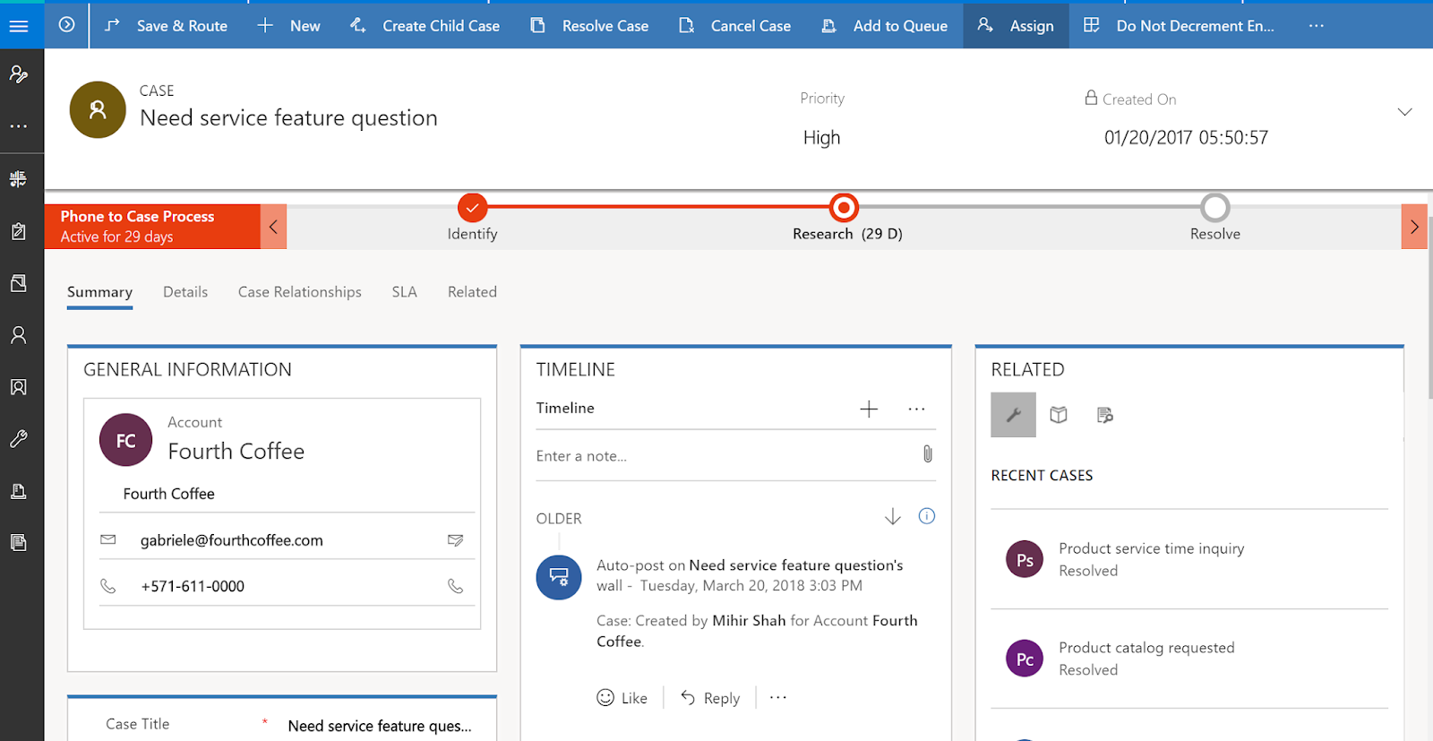Add a new timeline activity with plus icon
The height and width of the screenshot is (741, 1433).
pyautogui.click(x=868, y=409)
